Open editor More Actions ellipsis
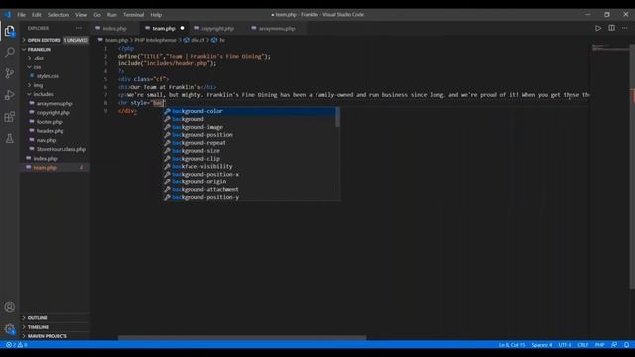The height and width of the screenshot is (357, 635). click(625, 28)
